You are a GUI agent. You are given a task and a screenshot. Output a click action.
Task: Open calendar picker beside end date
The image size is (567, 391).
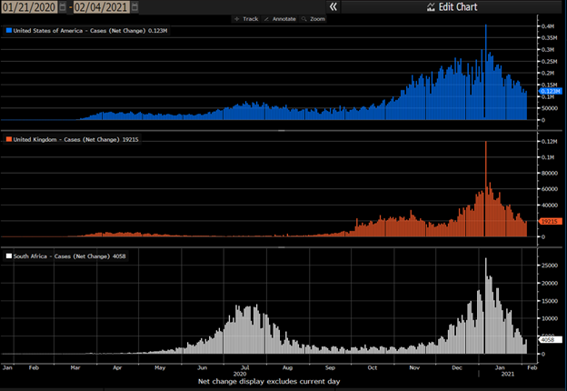(x=134, y=7)
